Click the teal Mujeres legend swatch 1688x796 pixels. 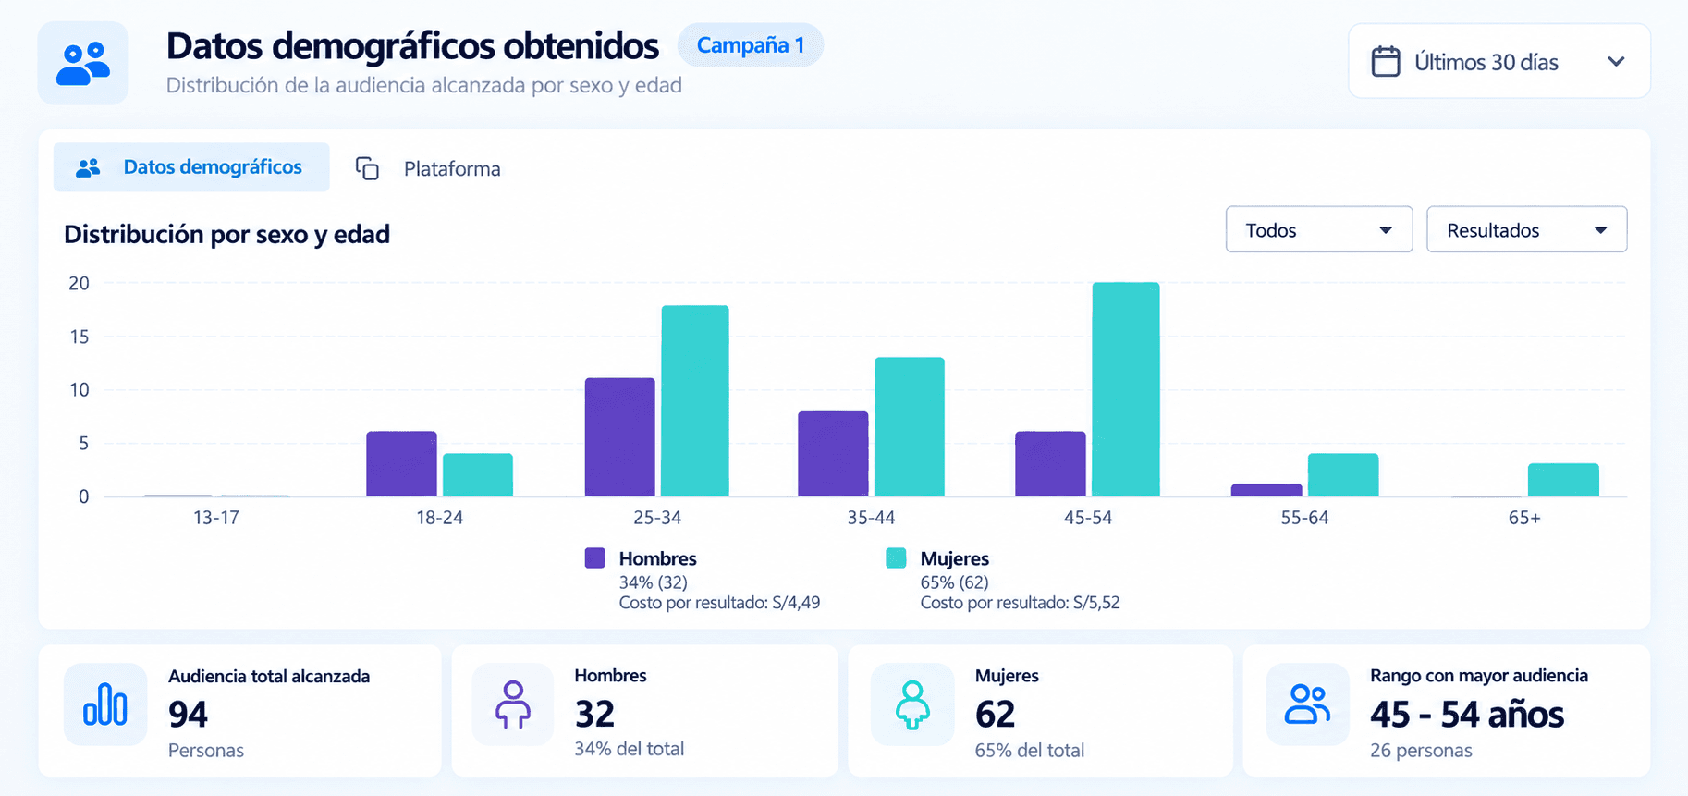896,557
